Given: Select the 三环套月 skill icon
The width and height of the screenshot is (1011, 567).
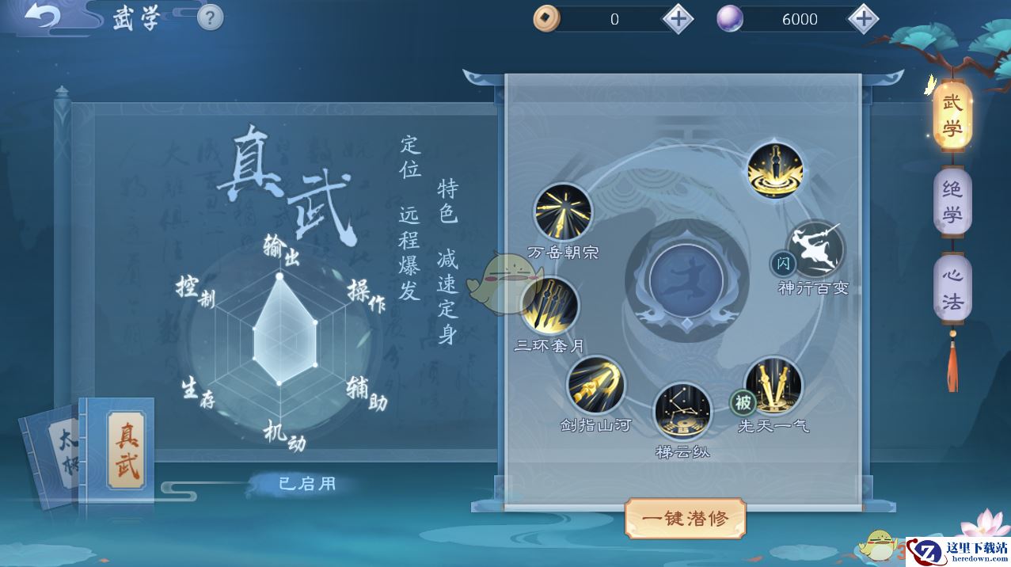Looking at the screenshot, I should point(549,305).
